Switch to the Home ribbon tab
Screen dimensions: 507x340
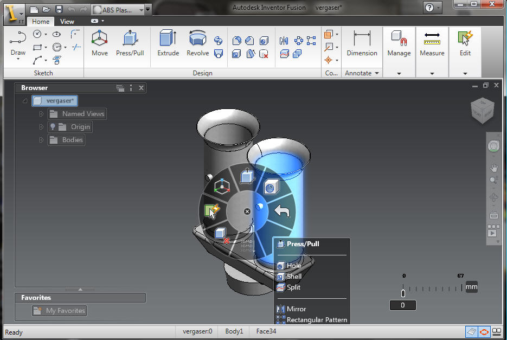click(41, 21)
